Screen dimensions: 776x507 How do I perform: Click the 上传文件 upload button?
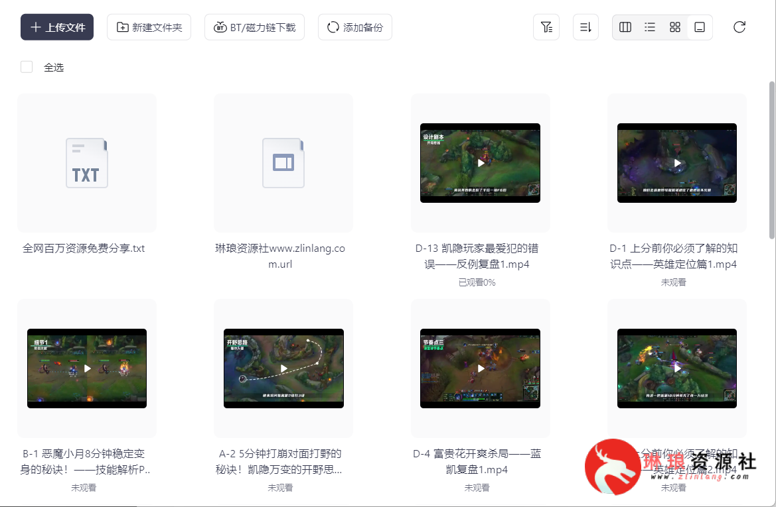pos(57,27)
